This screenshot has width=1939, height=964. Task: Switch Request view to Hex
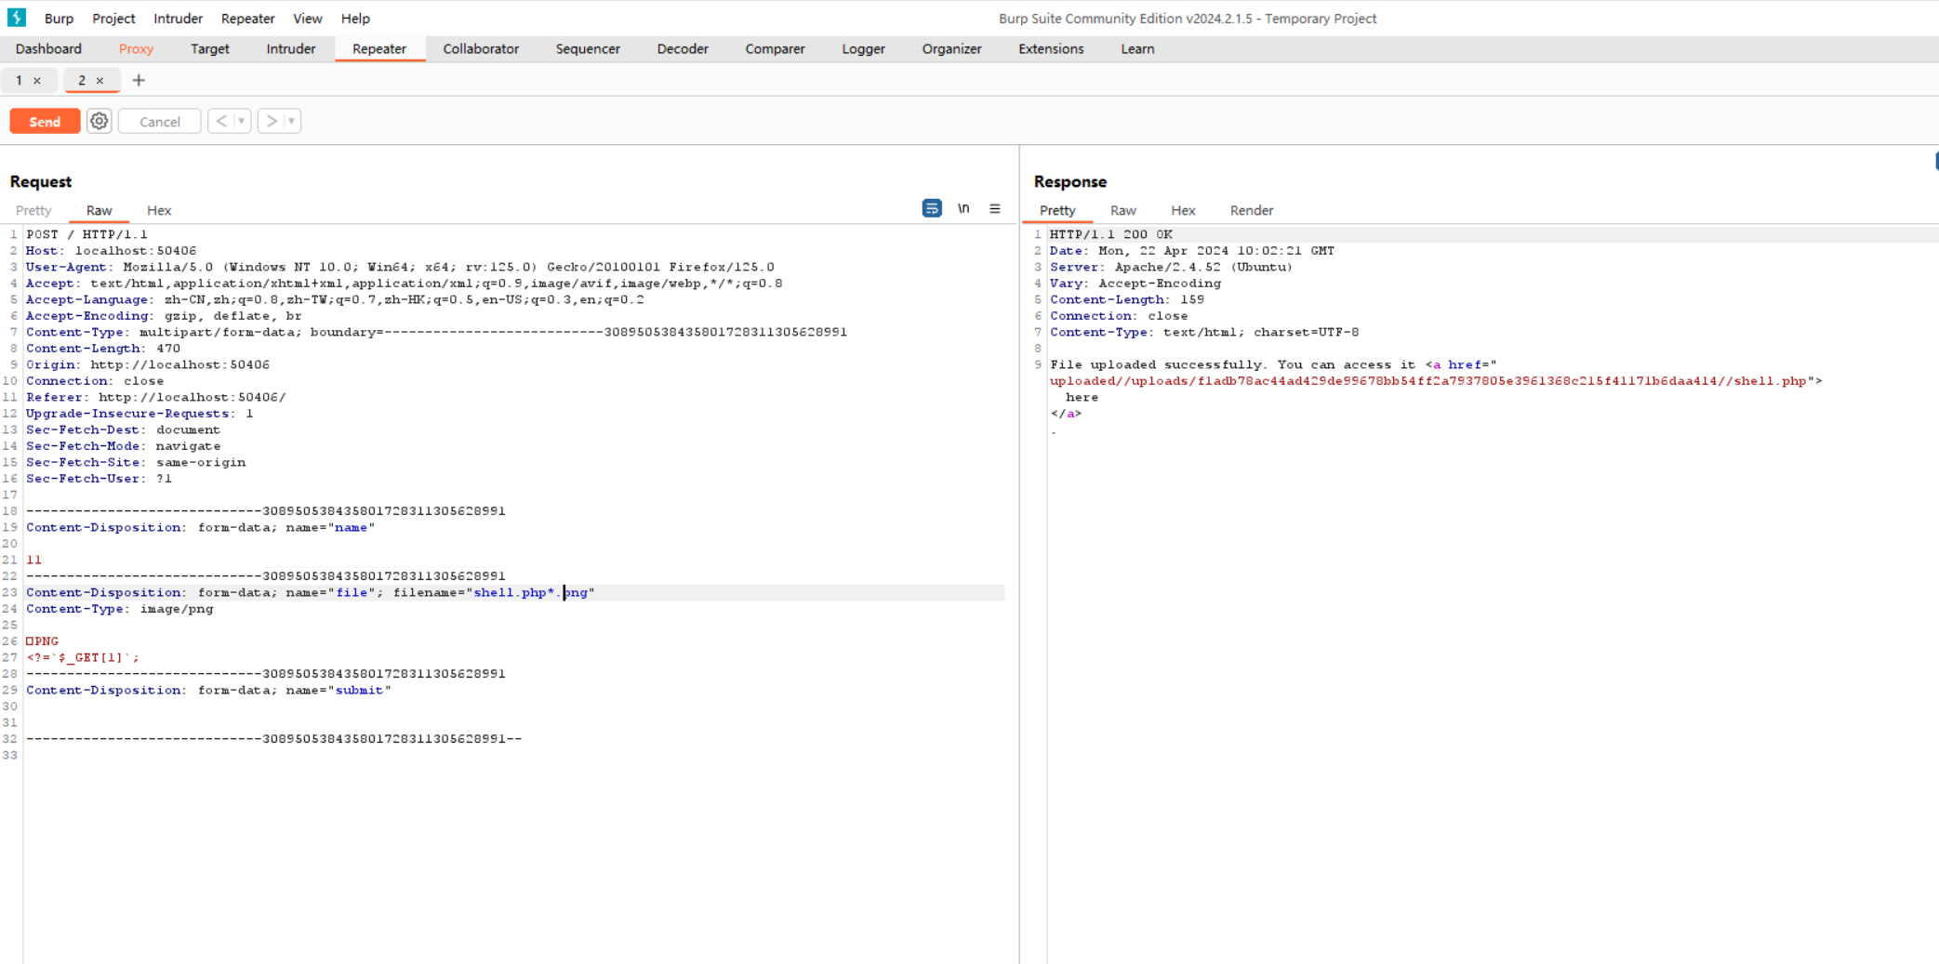pos(159,211)
